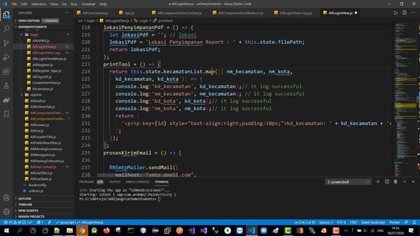Open the Run and Debug view
Image resolution: width=420 pixels, height=236 pixels.
click(7, 57)
